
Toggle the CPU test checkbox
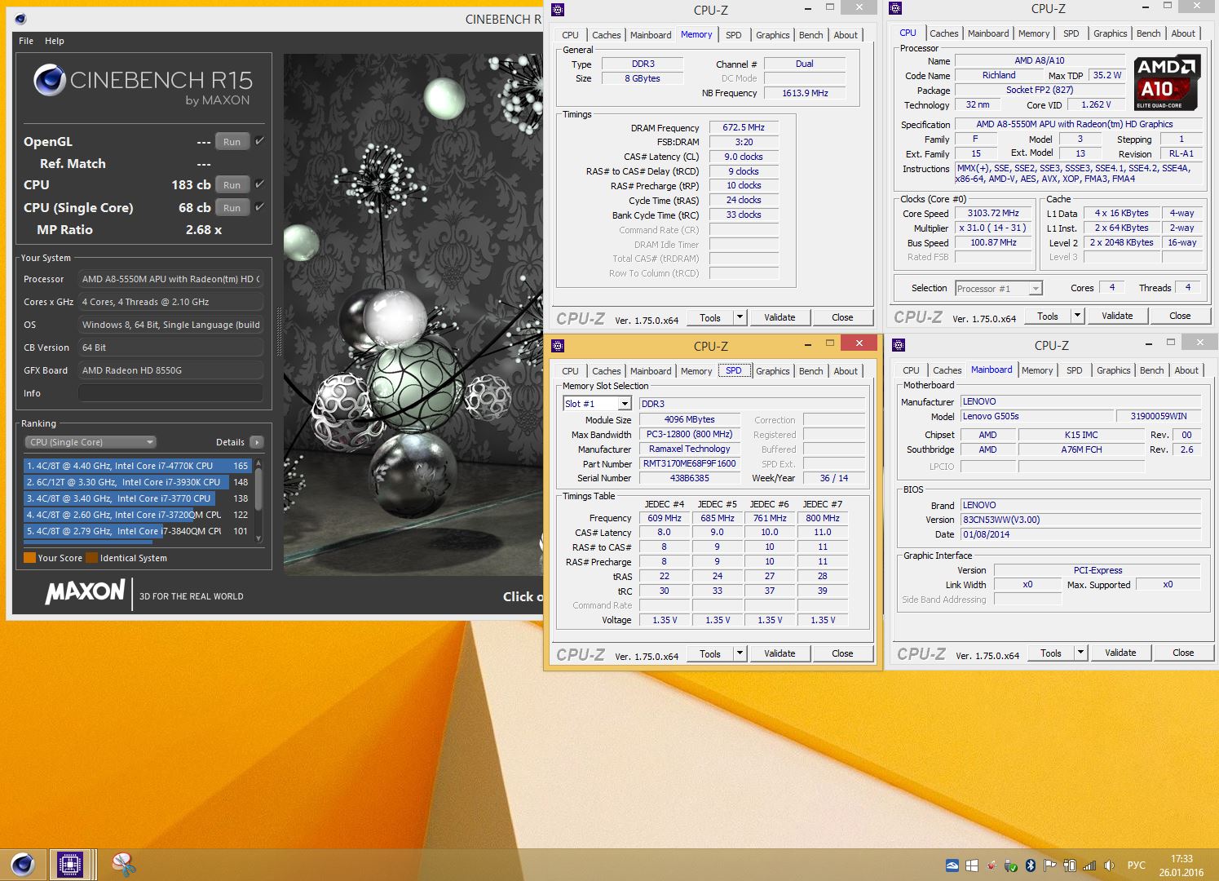coord(259,184)
